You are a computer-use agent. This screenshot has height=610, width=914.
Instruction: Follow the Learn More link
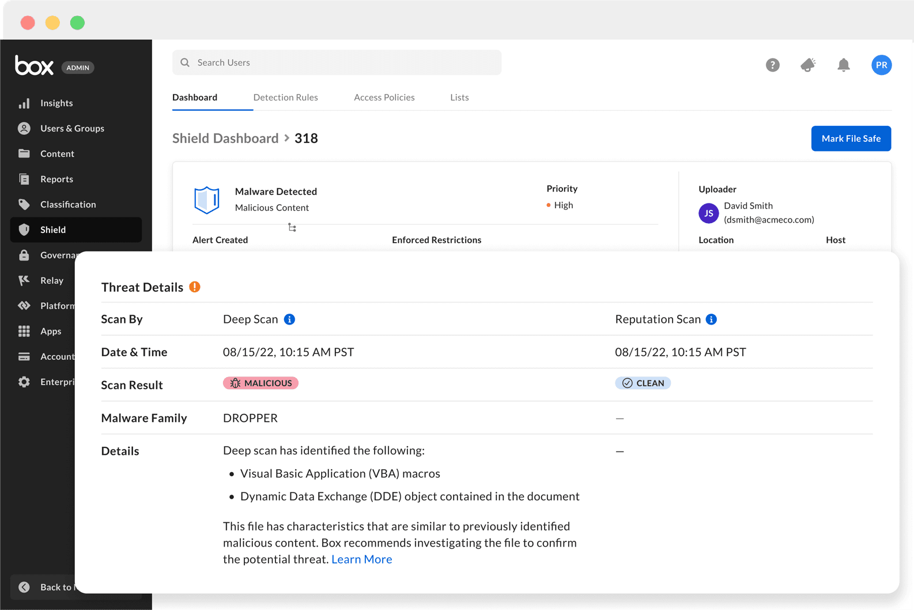coord(362,559)
